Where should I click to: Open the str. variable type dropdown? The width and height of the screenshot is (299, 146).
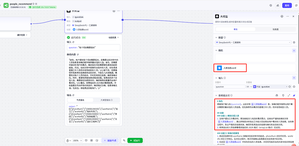click(249, 87)
